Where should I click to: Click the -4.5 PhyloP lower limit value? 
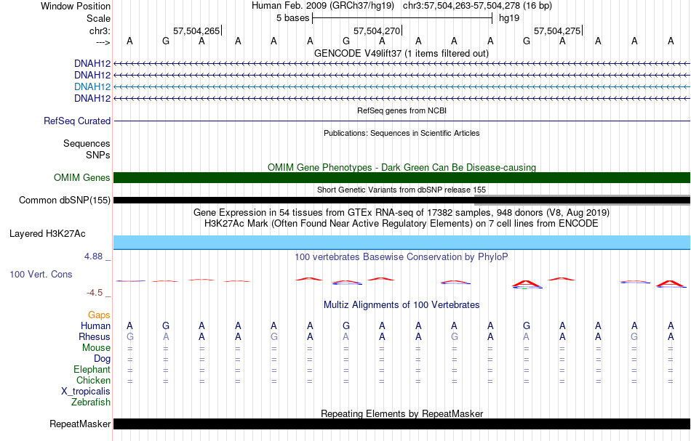[x=95, y=293]
